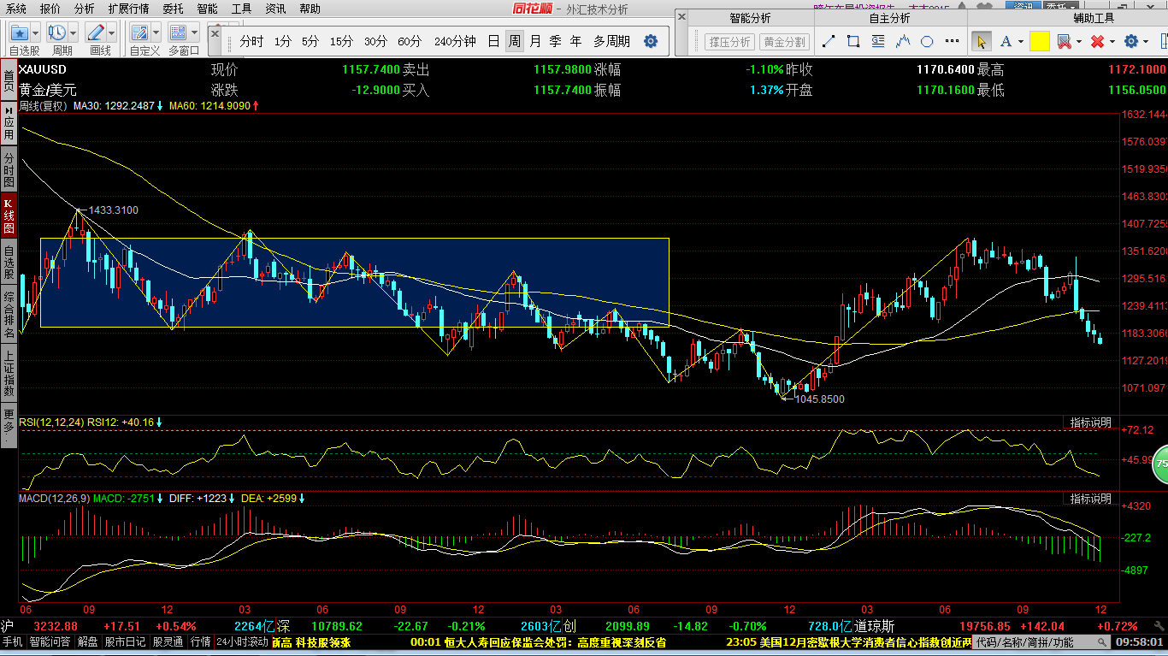This screenshot has height=656, width=1168.
Task: Open period toolbar settings gear
Action: pyautogui.click(x=651, y=41)
